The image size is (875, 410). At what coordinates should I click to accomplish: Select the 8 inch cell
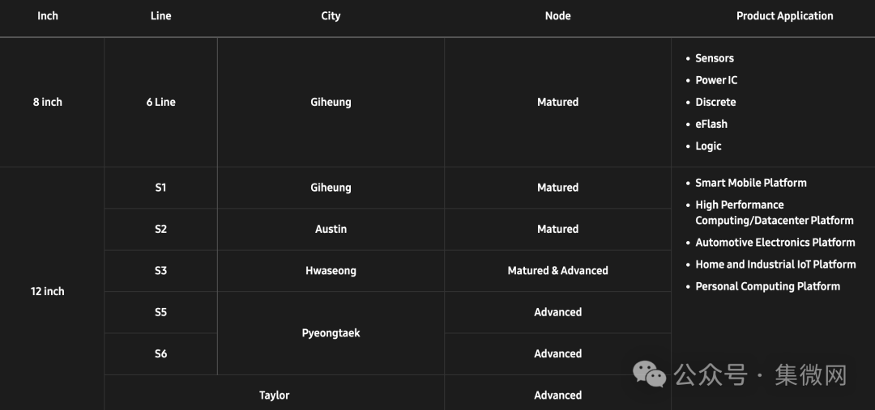[x=48, y=102]
